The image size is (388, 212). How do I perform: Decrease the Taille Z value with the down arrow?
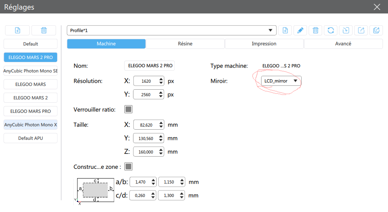pos(161,154)
